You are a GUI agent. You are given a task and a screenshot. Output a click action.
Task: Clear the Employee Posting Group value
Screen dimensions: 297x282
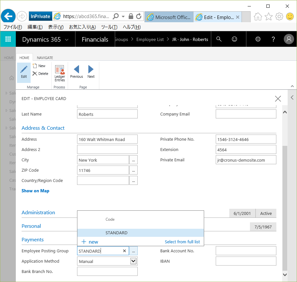[124, 251]
